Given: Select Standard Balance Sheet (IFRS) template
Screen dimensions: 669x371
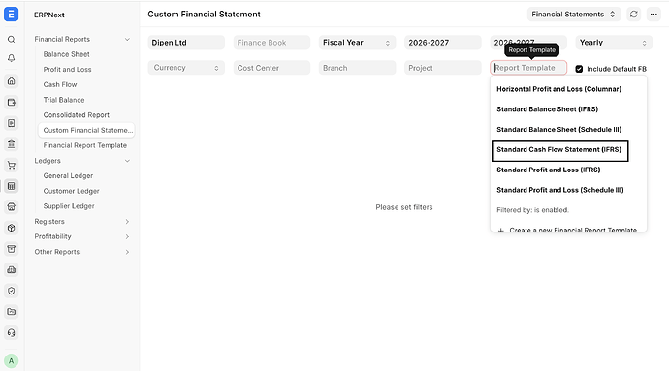Looking at the screenshot, I should (568, 109).
